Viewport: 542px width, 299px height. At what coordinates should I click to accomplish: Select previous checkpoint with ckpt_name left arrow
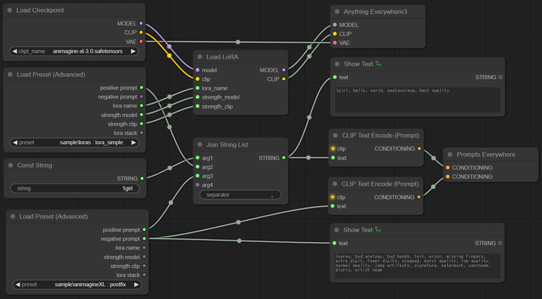tap(15, 51)
